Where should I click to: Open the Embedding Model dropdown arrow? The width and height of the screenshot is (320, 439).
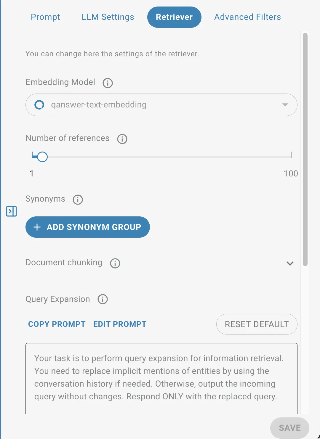click(x=285, y=105)
